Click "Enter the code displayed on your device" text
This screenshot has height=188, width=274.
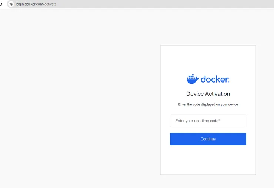click(x=208, y=105)
